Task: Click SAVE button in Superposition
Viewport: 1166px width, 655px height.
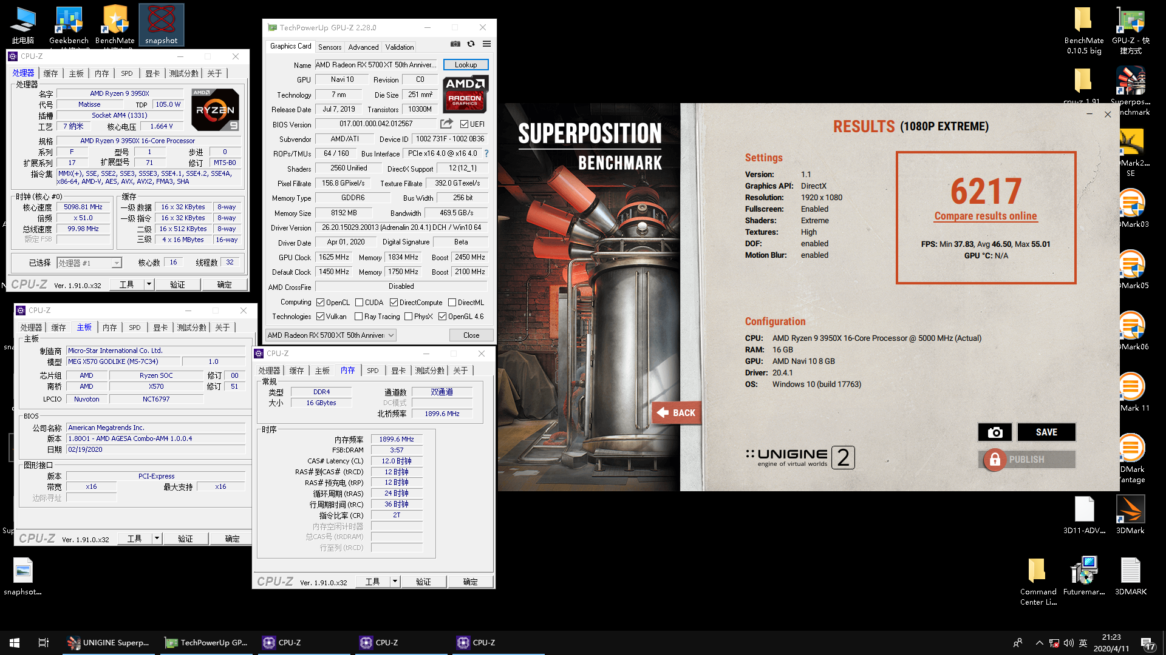Action: point(1046,432)
